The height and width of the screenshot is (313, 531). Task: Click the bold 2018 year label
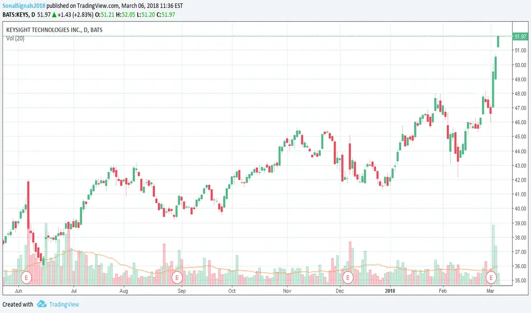pyautogui.click(x=390, y=291)
